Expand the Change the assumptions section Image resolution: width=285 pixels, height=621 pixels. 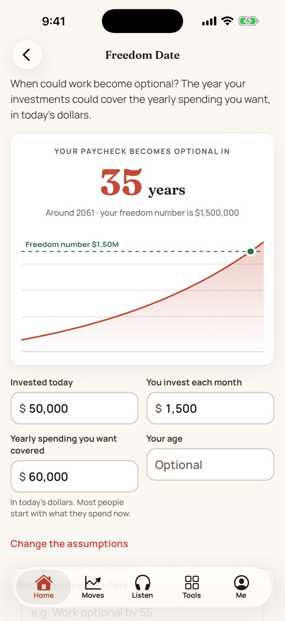[69, 544]
